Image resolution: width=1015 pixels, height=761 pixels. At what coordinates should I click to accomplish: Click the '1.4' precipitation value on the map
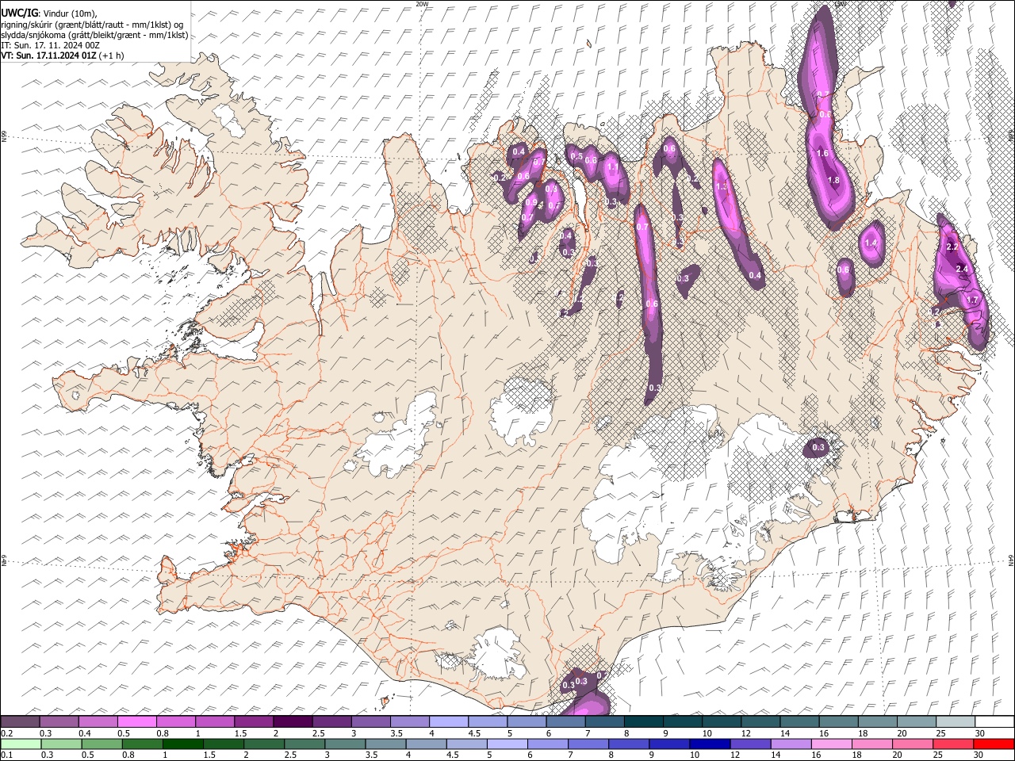(x=871, y=243)
